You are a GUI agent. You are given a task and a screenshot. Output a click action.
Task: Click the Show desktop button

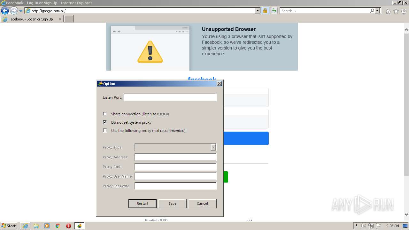[405, 226]
